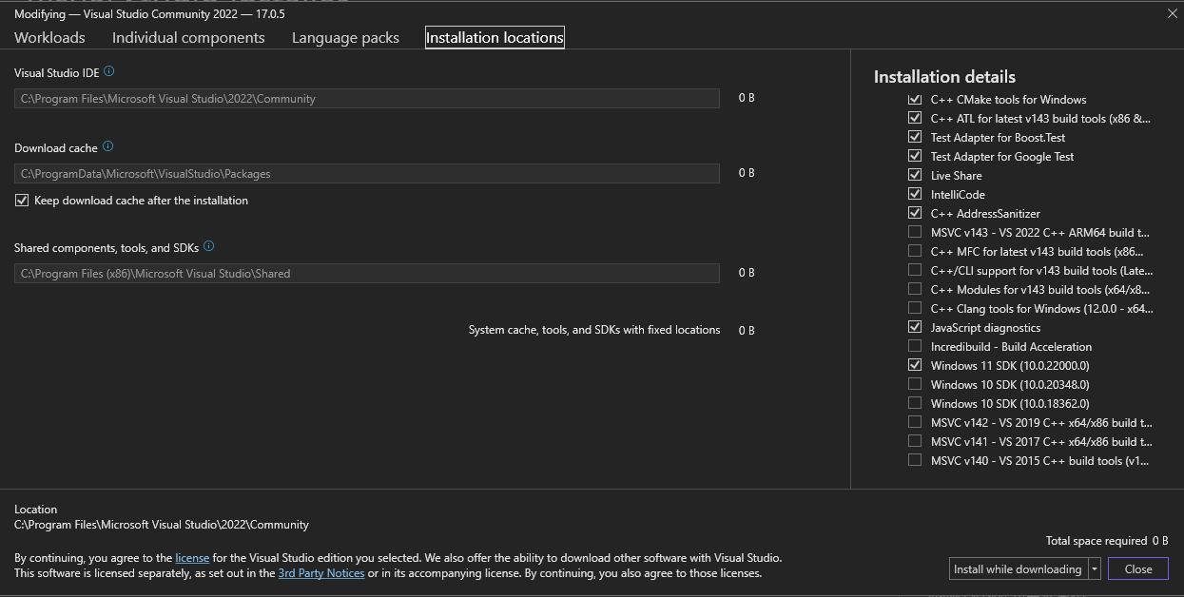Enable C++ MFC for latest v143 build tools
This screenshot has width=1184, height=597.
click(915, 251)
